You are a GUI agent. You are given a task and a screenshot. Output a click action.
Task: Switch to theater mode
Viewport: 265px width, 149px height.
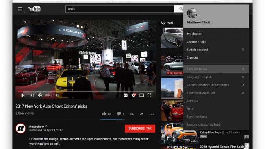coord(141,95)
